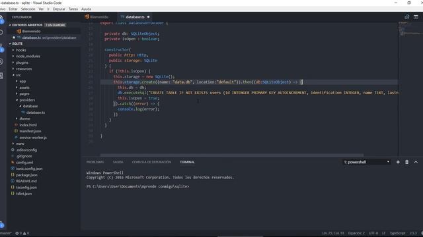Expand the app folder
423x237 pixels.
click(22, 81)
